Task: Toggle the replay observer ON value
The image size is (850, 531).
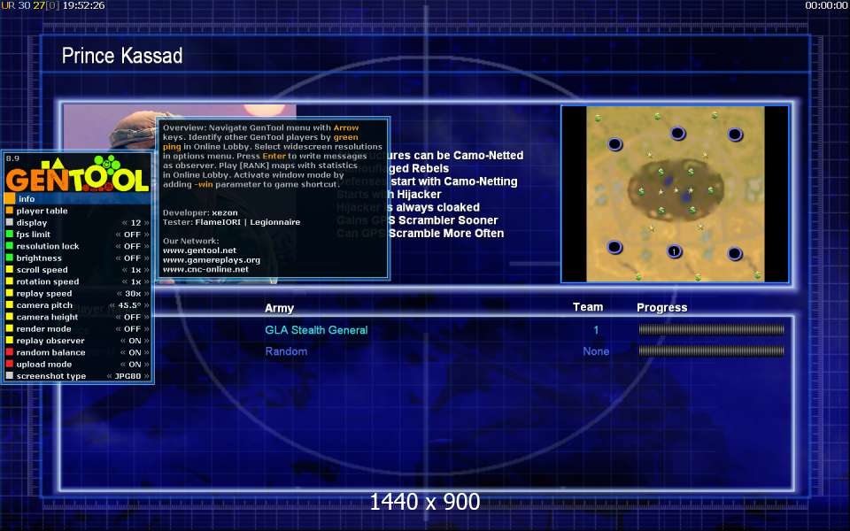Action: tap(135, 341)
